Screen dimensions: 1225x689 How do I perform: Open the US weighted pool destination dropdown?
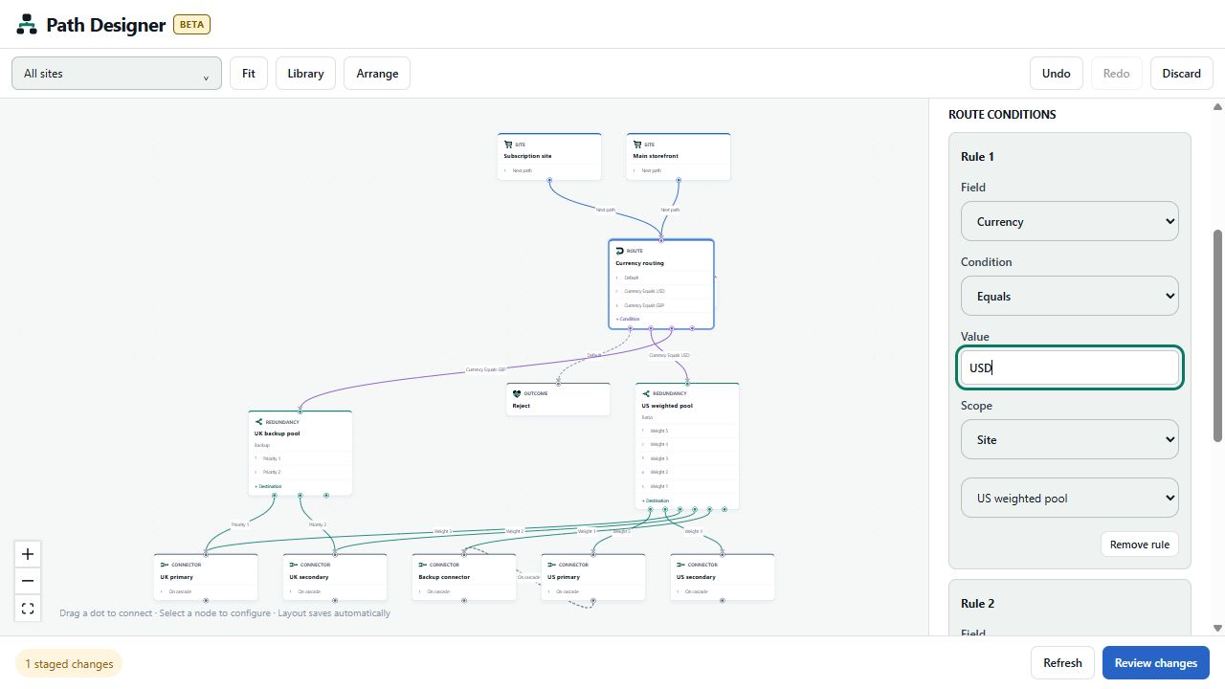click(1070, 498)
